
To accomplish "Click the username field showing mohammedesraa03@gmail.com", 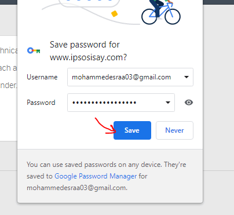I will coord(130,77).
